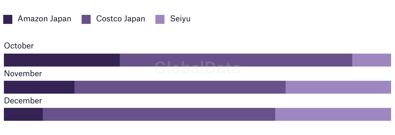This screenshot has height=135, width=395.
Task: Click the GlobalData watermark text
Action: 198,68
